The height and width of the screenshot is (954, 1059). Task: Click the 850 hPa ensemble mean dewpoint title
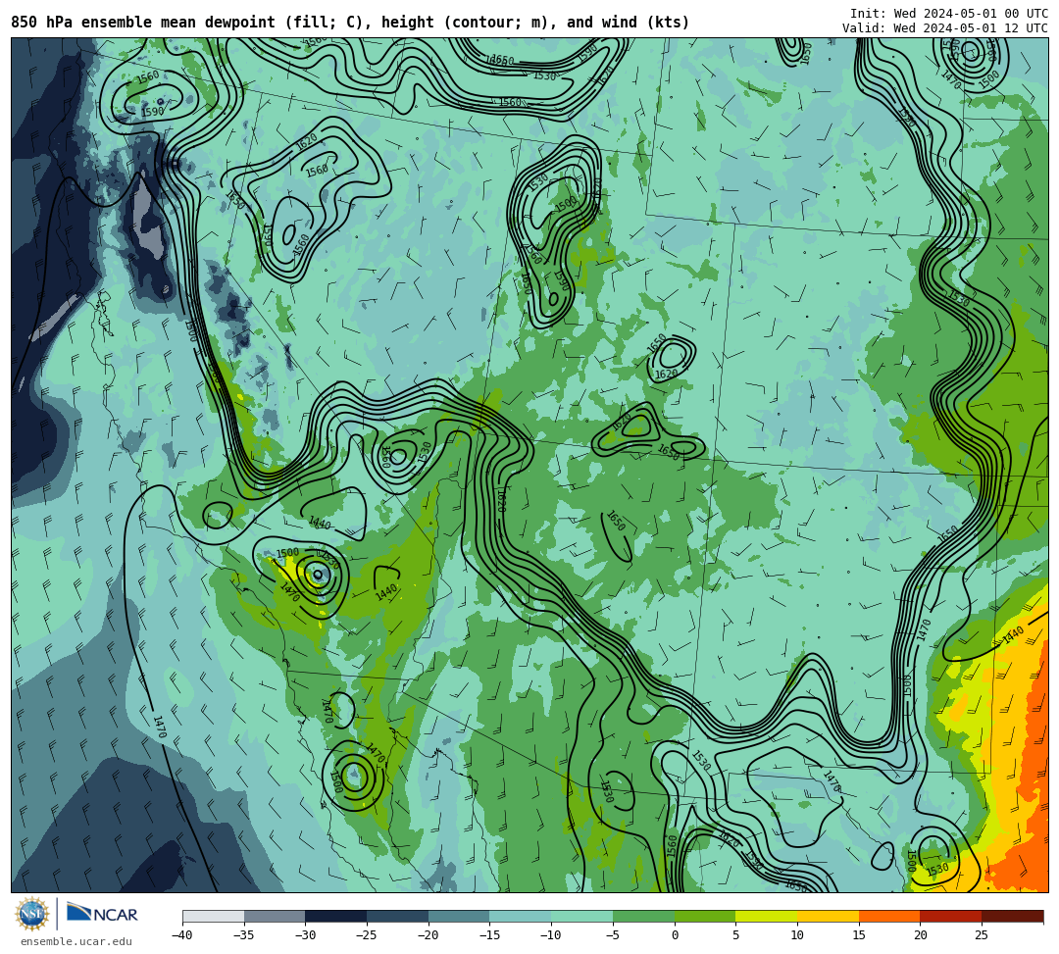tap(350, 23)
